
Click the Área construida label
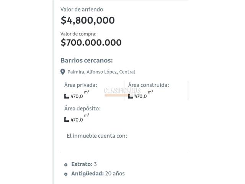(x=149, y=85)
